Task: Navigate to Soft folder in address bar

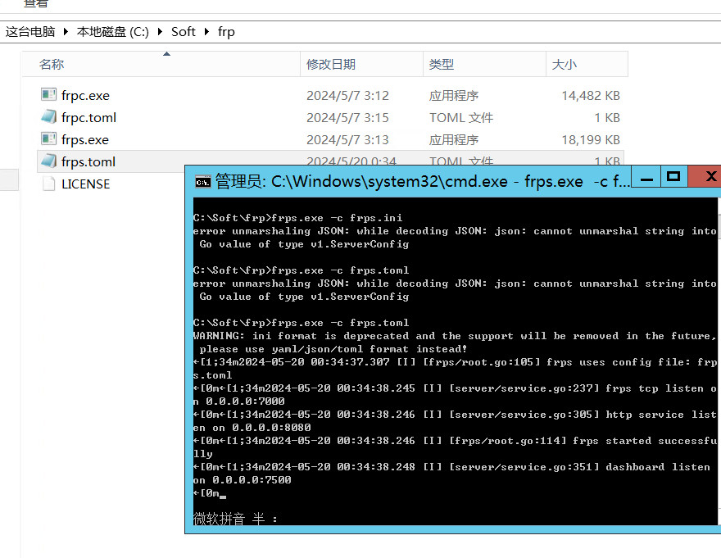Action: 183,31
